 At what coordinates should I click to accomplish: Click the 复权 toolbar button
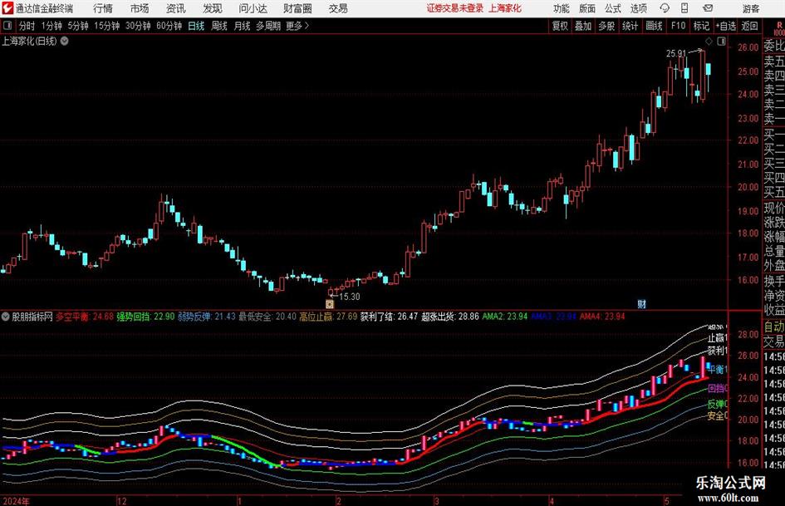tap(560, 26)
